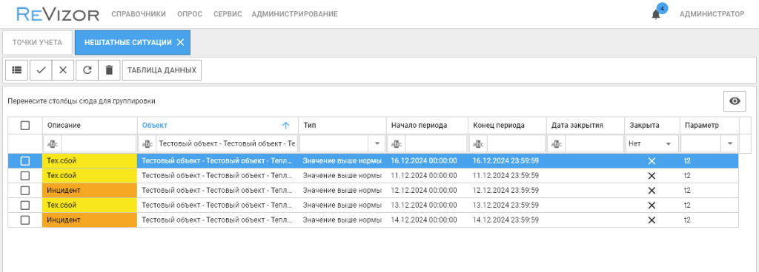Viewport: 759px width, 272px height.
Task: Click the checkmark confirm toolbar icon
Action: point(42,70)
